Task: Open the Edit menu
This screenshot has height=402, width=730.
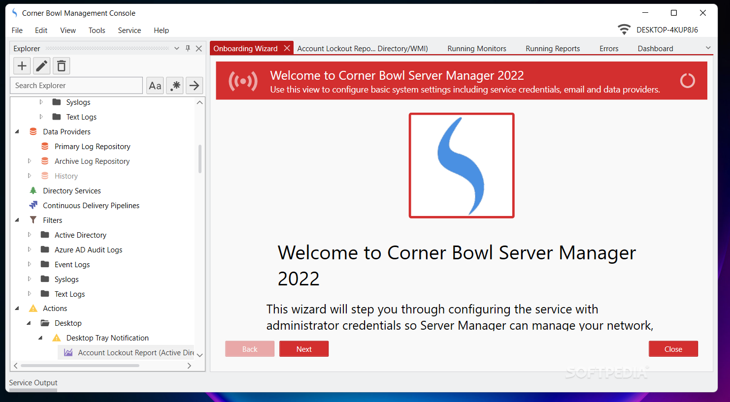Action: coord(41,31)
